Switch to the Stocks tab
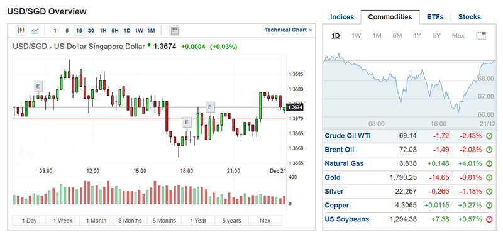 (x=470, y=17)
